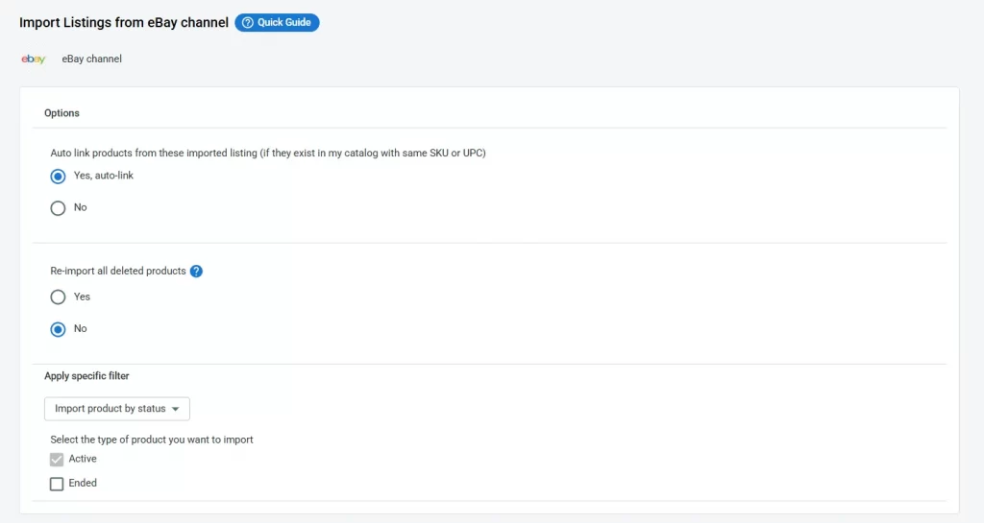Choose 'No' radio for re-import deleted products
Image resolution: width=984 pixels, height=523 pixels.
(58, 329)
